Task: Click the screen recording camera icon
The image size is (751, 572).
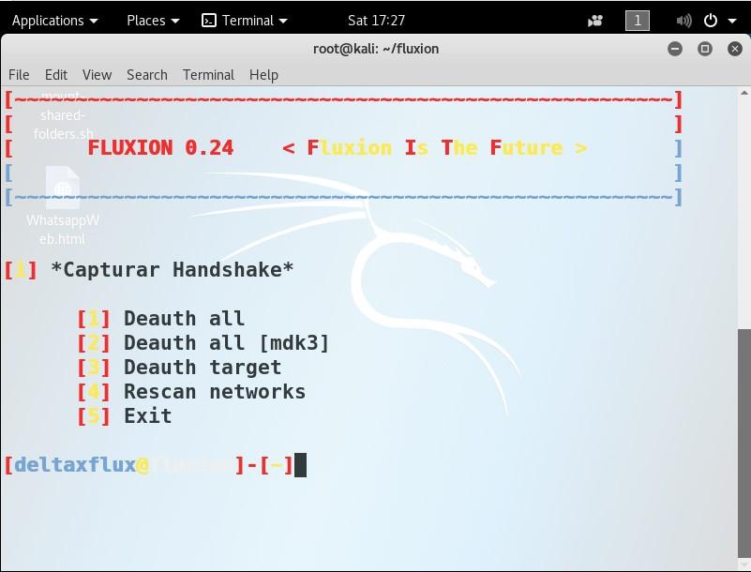Action: pyautogui.click(x=594, y=21)
